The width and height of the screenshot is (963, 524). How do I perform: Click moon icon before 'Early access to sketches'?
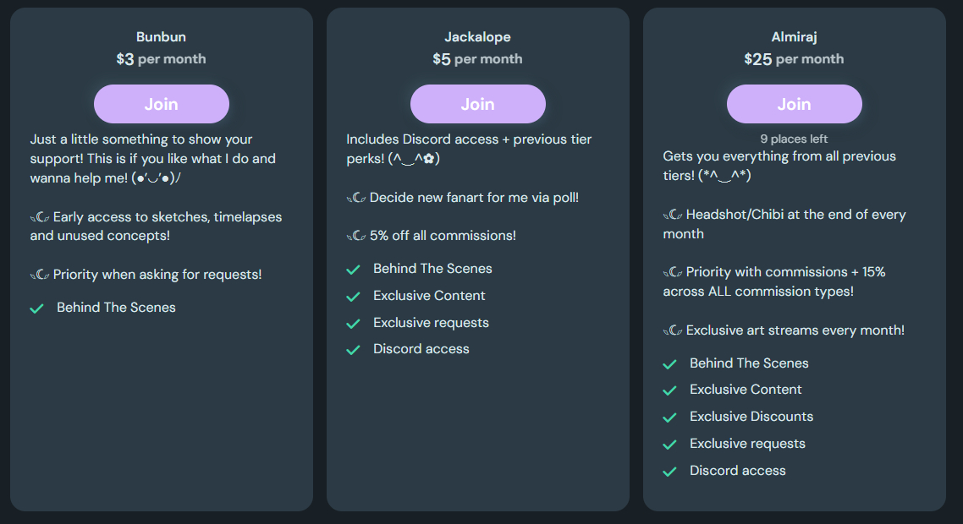(40, 217)
